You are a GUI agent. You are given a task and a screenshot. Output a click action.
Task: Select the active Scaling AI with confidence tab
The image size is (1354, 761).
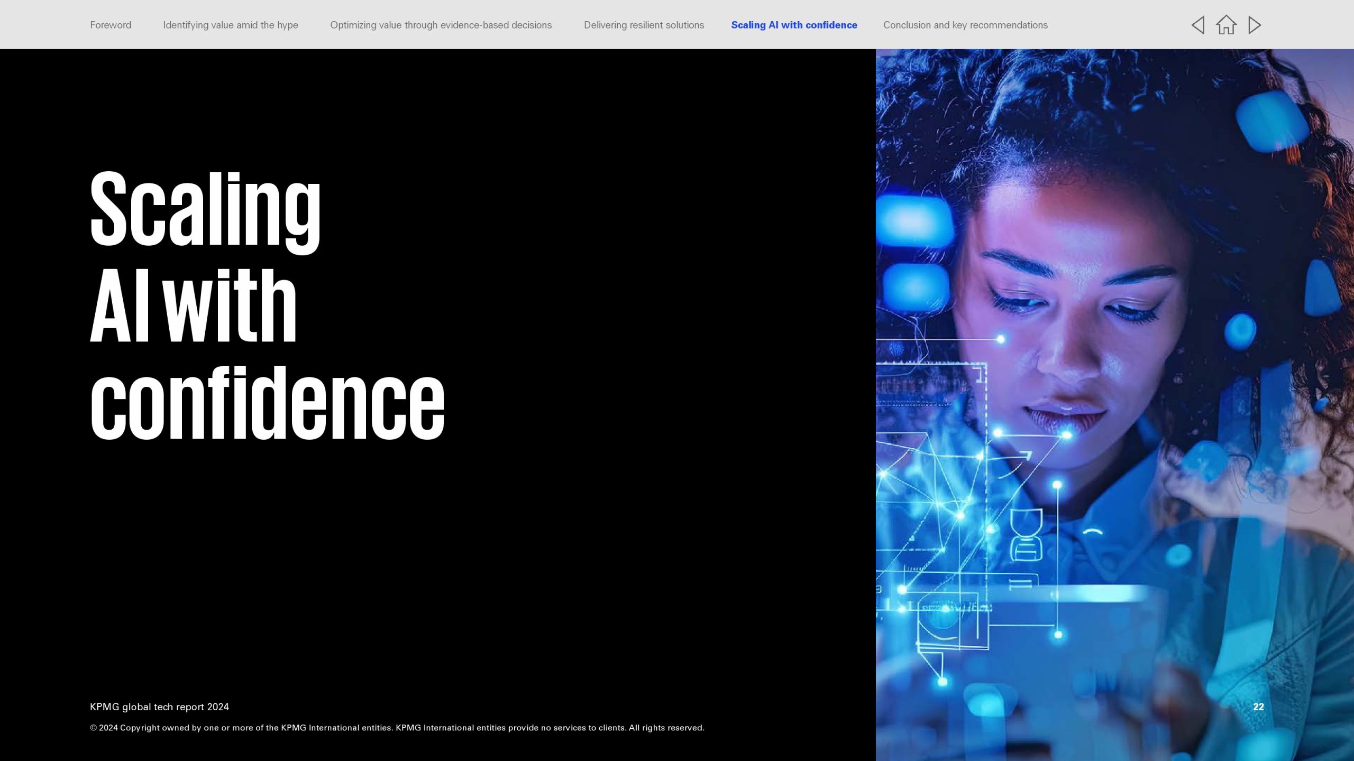click(794, 25)
